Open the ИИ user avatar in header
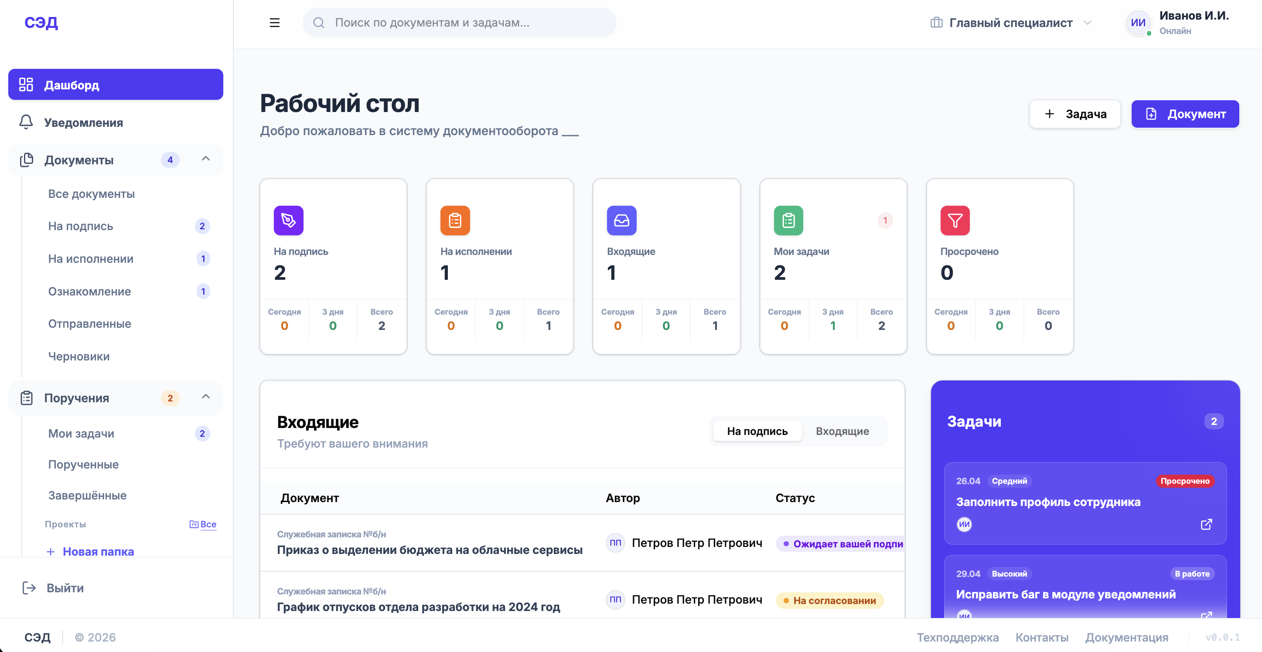Image resolution: width=1262 pixels, height=652 pixels. (x=1138, y=23)
